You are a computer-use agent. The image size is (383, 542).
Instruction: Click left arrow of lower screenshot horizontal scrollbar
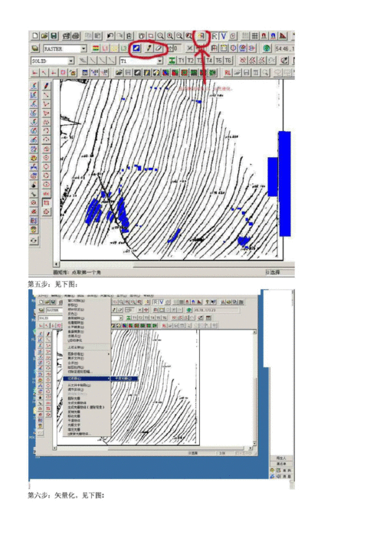tap(54, 448)
